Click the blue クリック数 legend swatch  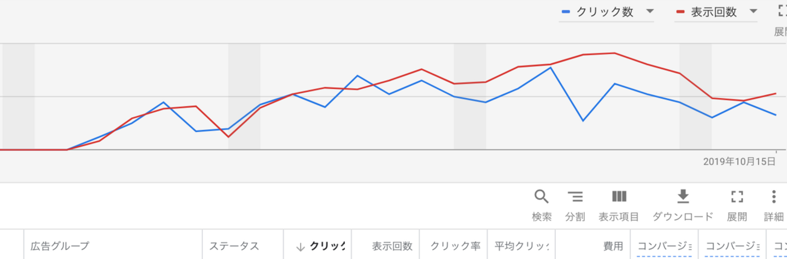pos(566,11)
